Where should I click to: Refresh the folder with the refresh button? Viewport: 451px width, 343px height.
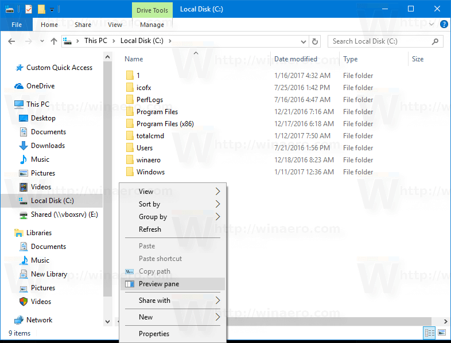[x=315, y=42]
